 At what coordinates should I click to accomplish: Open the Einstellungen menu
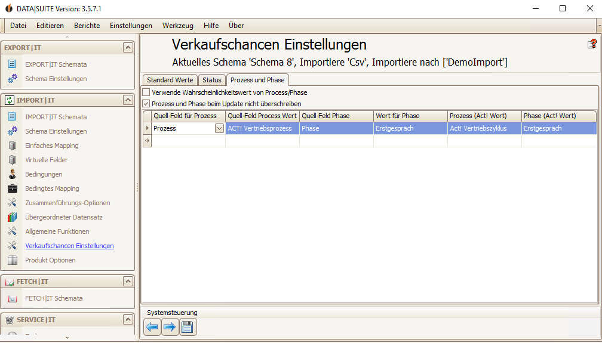131,26
